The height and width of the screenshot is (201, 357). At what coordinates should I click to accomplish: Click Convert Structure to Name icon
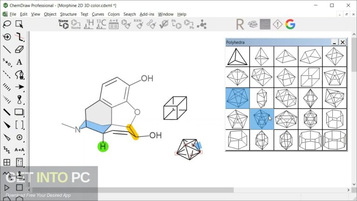tap(76, 24)
